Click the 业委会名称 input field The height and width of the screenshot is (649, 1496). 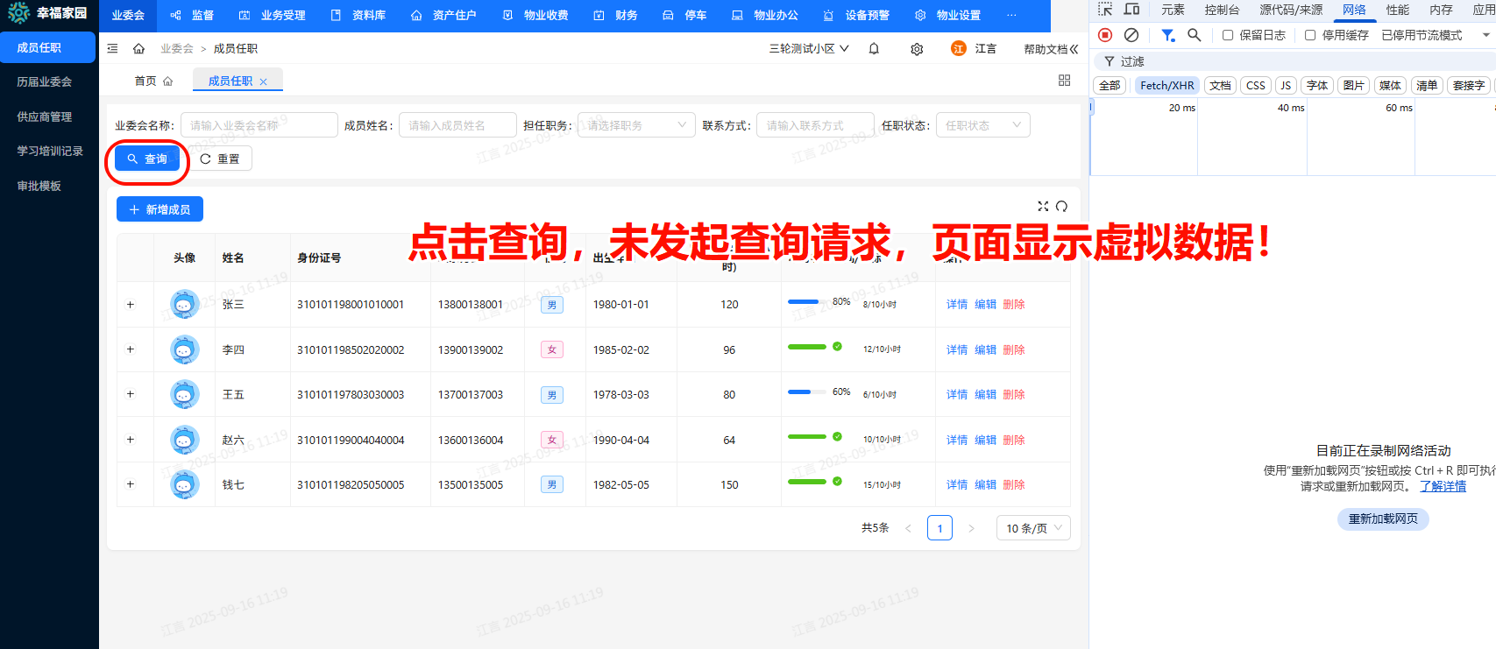coord(259,125)
